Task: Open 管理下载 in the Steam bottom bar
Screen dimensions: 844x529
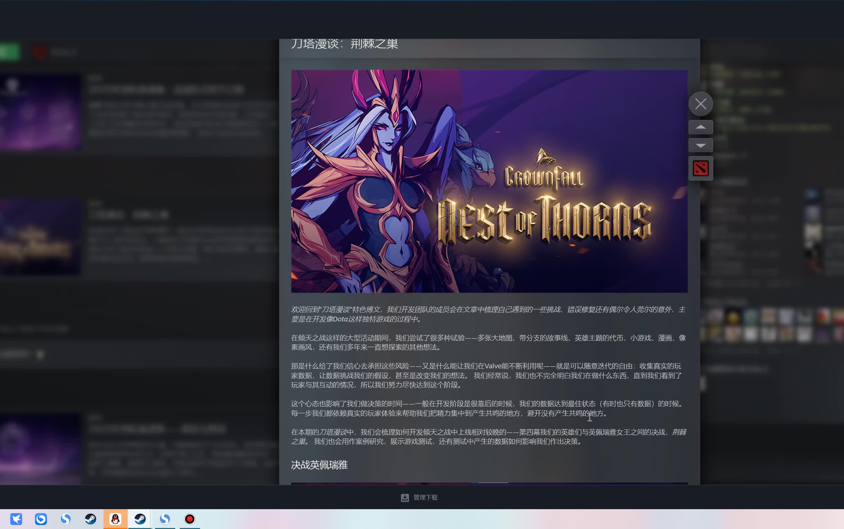Action: [425, 497]
